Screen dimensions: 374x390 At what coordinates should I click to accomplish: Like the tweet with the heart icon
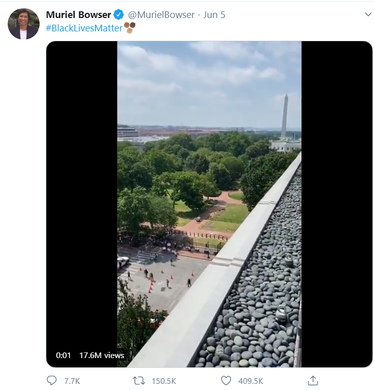click(226, 381)
